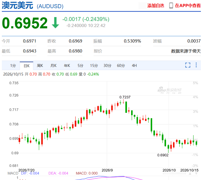Screen dimensions: 203x180
Task: Click the 0.6902 low price label
Action: pos(163,155)
